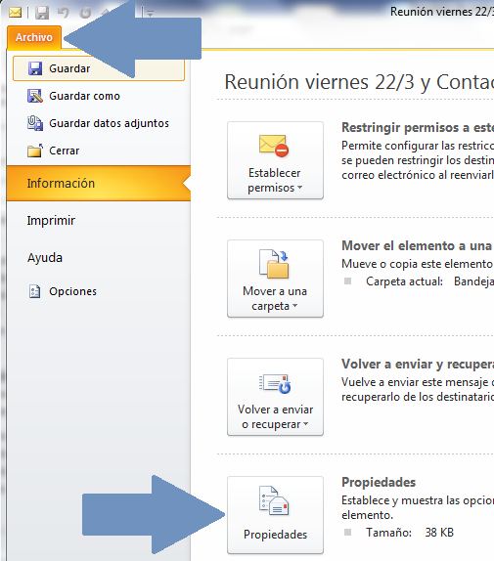Click the Guardar floppy disk icon
494x561 pixels.
coord(35,68)
